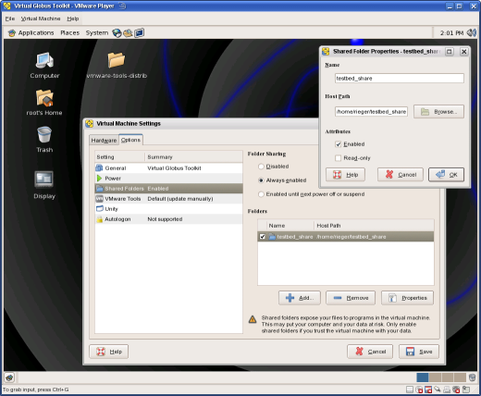481x396 pixels.
Task: Click the Summary column header
Action: (194, 157)
